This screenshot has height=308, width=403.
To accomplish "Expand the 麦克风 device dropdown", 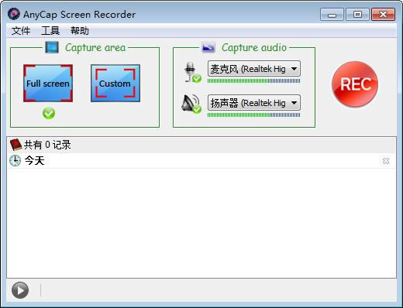I will coord(254,69).
